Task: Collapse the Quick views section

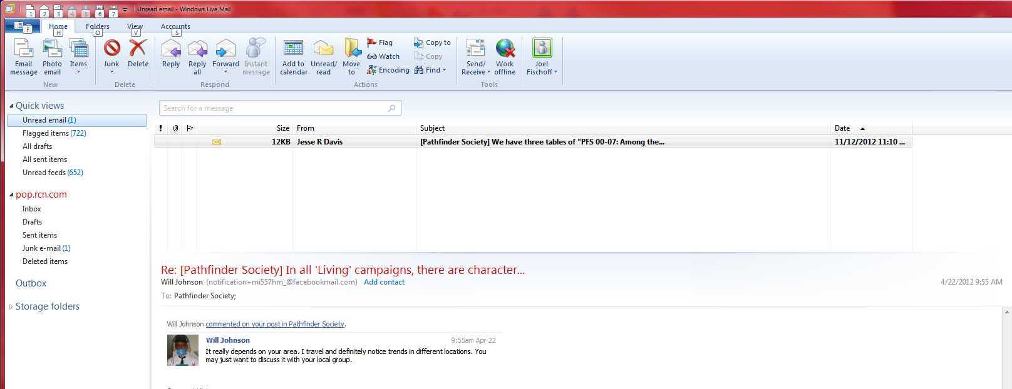Action: (11, 106)
